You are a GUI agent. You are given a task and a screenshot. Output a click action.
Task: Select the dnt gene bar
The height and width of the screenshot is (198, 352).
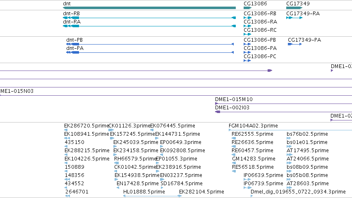pos(149,8)
